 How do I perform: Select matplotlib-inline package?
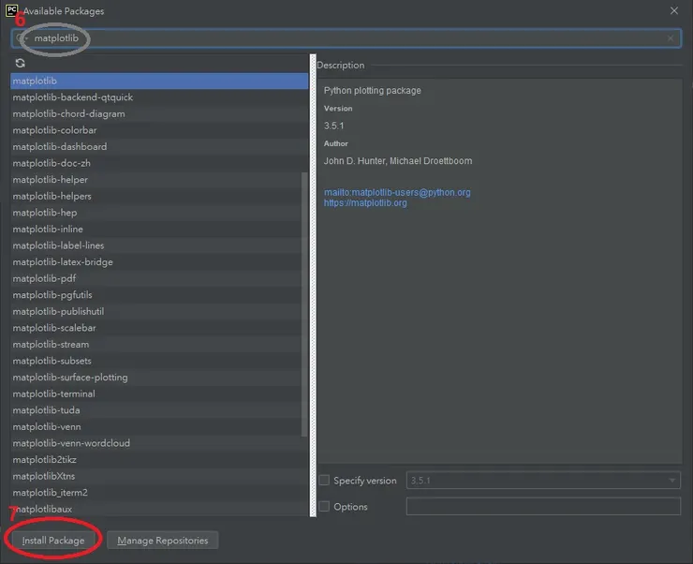(159, 229)
